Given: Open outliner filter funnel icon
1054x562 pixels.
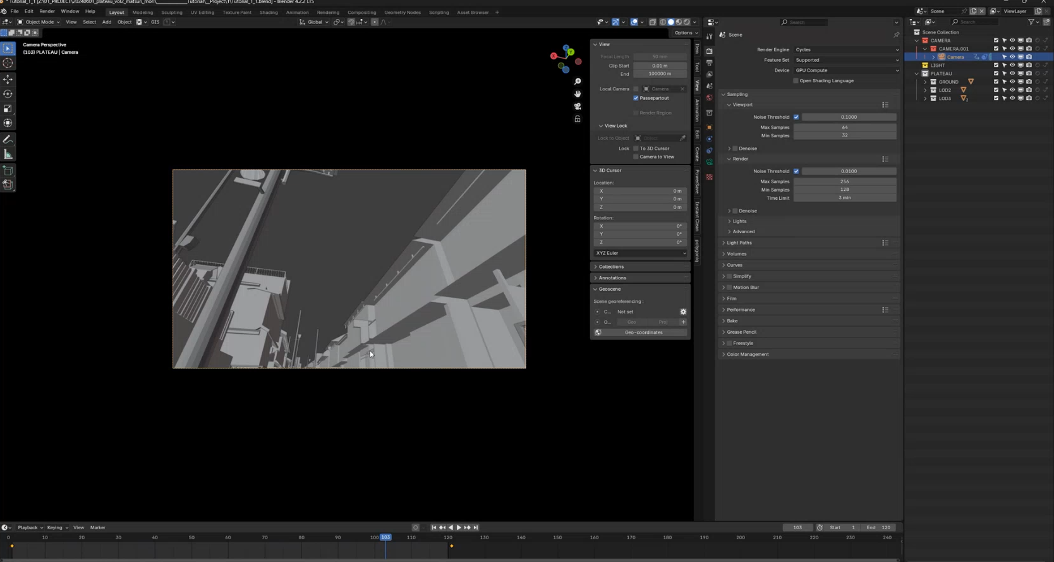Looking at the screenshot, I should coord(1031,22).
